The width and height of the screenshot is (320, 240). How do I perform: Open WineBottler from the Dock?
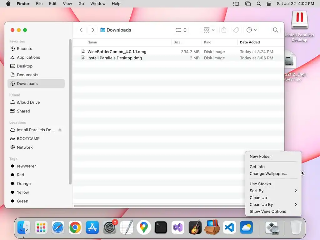point(212,227)
